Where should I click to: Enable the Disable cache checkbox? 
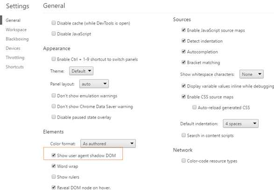point(54,23)
